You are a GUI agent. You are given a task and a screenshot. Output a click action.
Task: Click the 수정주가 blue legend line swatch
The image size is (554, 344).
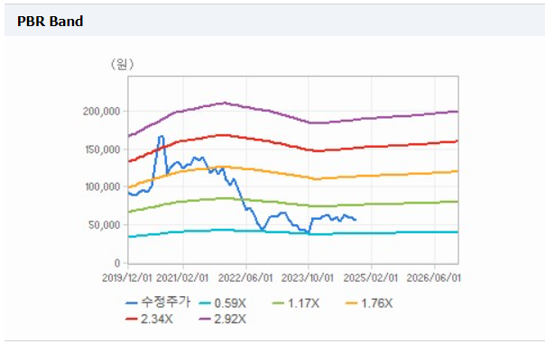pos(132,303)
